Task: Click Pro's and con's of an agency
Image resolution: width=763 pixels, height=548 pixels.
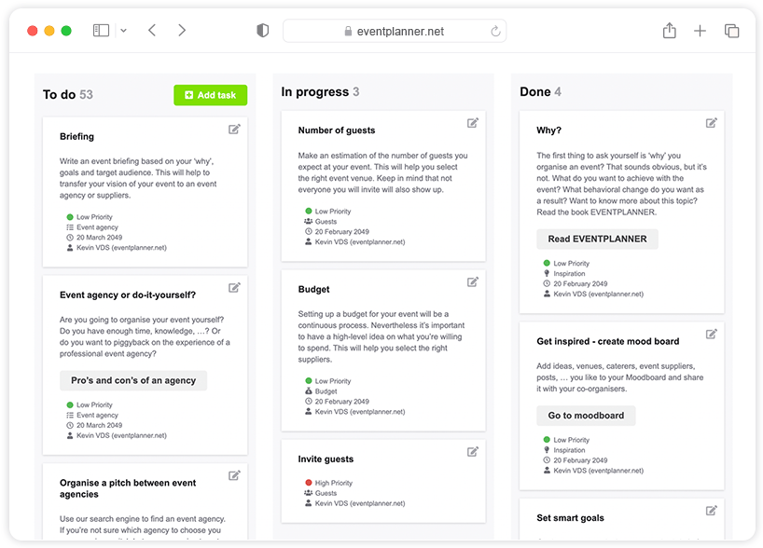Action: pyautogui.click(x=133, y=380)
